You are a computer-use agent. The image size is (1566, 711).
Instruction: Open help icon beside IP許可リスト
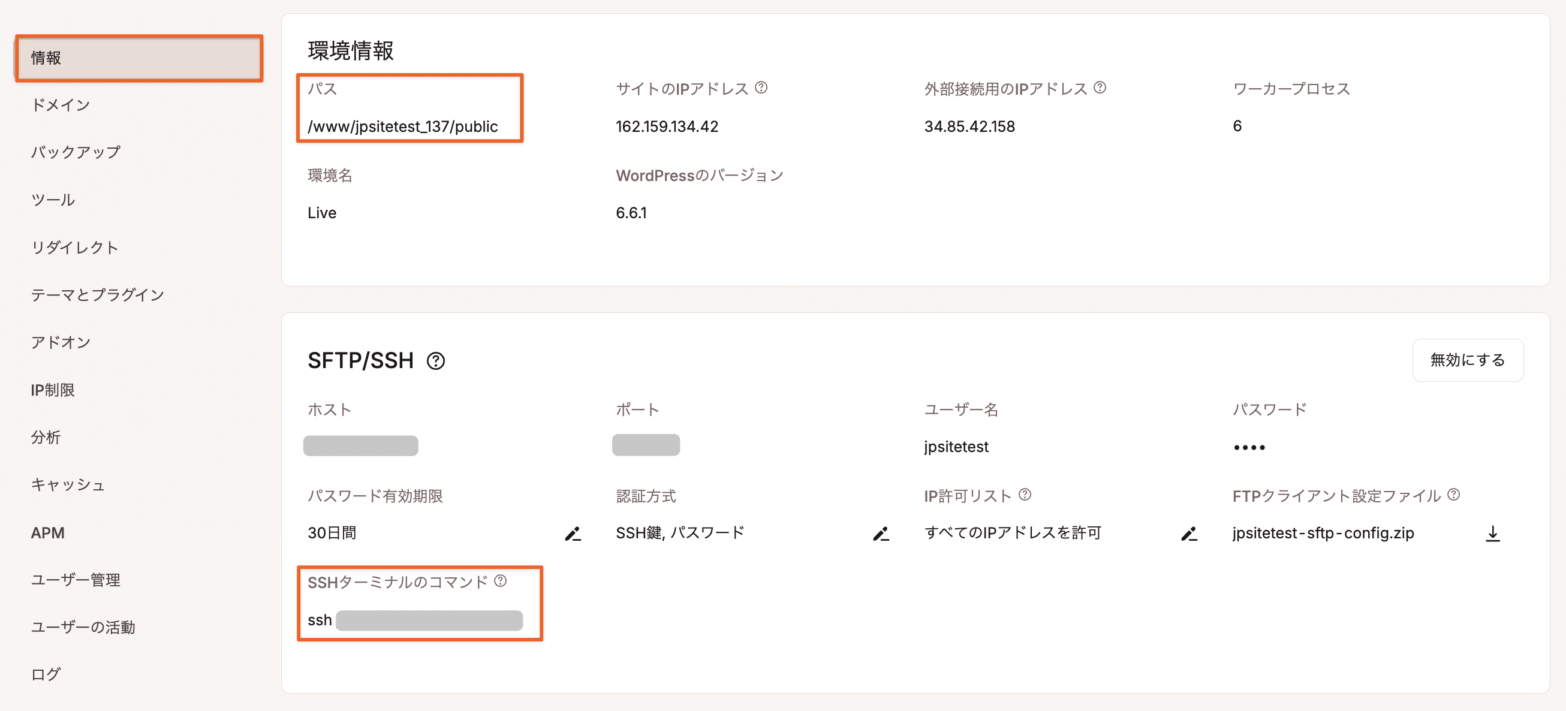[1027, 494]
